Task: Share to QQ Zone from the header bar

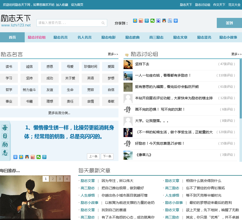Action: click(135, 21)
